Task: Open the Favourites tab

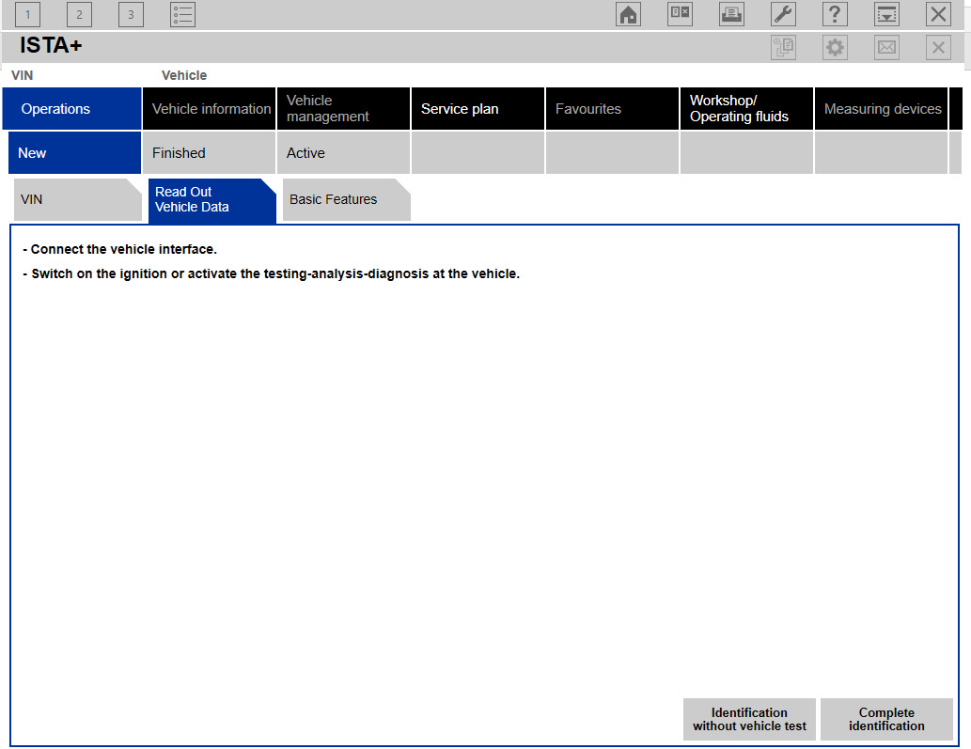Action: [613, 109]
